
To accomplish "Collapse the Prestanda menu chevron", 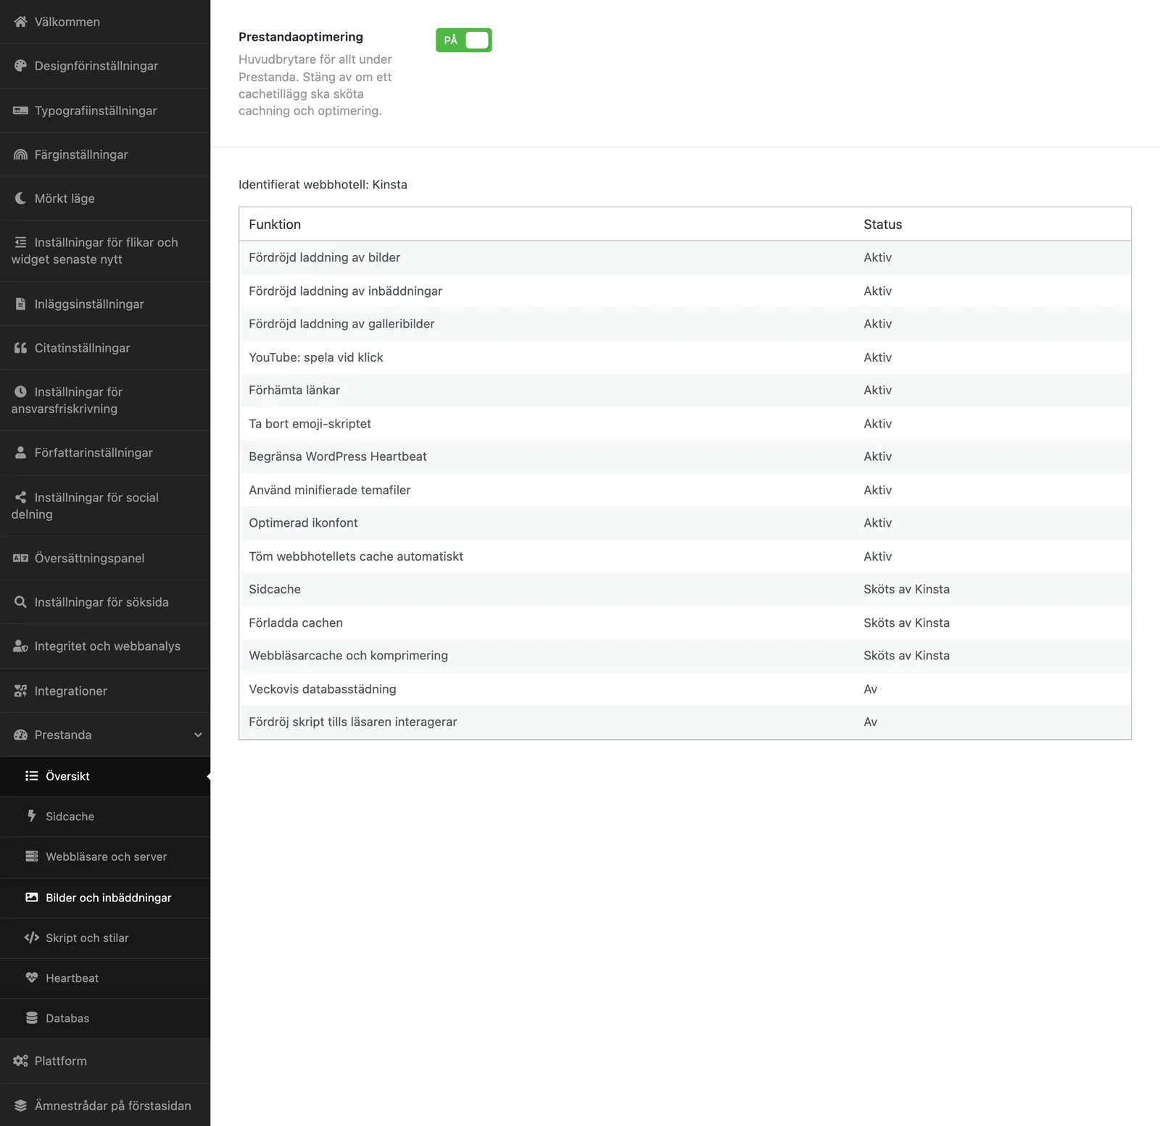I will [198, 735].
